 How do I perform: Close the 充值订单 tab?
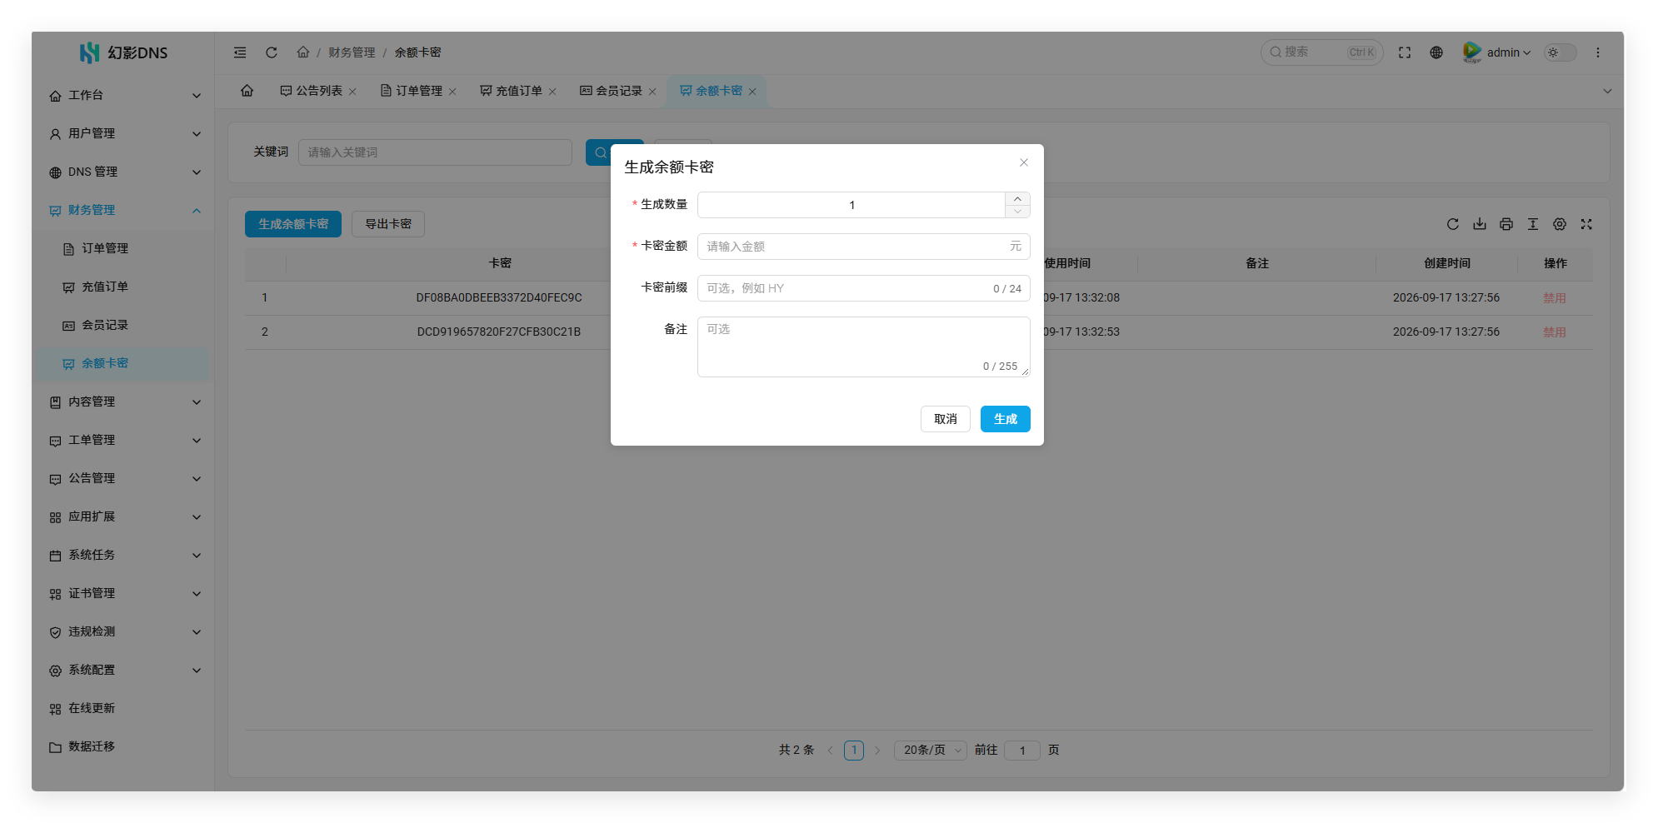552,92
